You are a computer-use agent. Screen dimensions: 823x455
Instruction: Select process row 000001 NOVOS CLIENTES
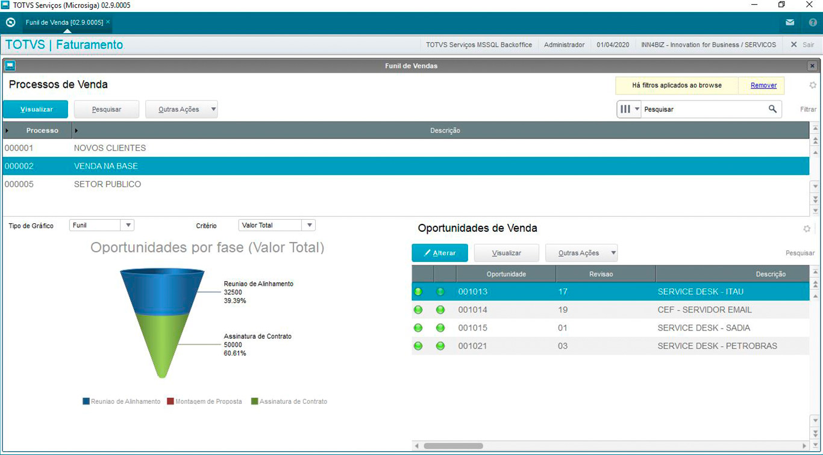click(405, 148)
